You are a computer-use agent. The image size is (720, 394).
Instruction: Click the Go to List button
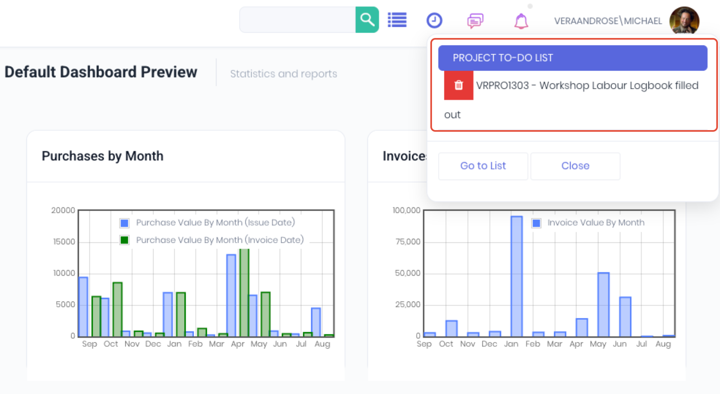point(483,166)
